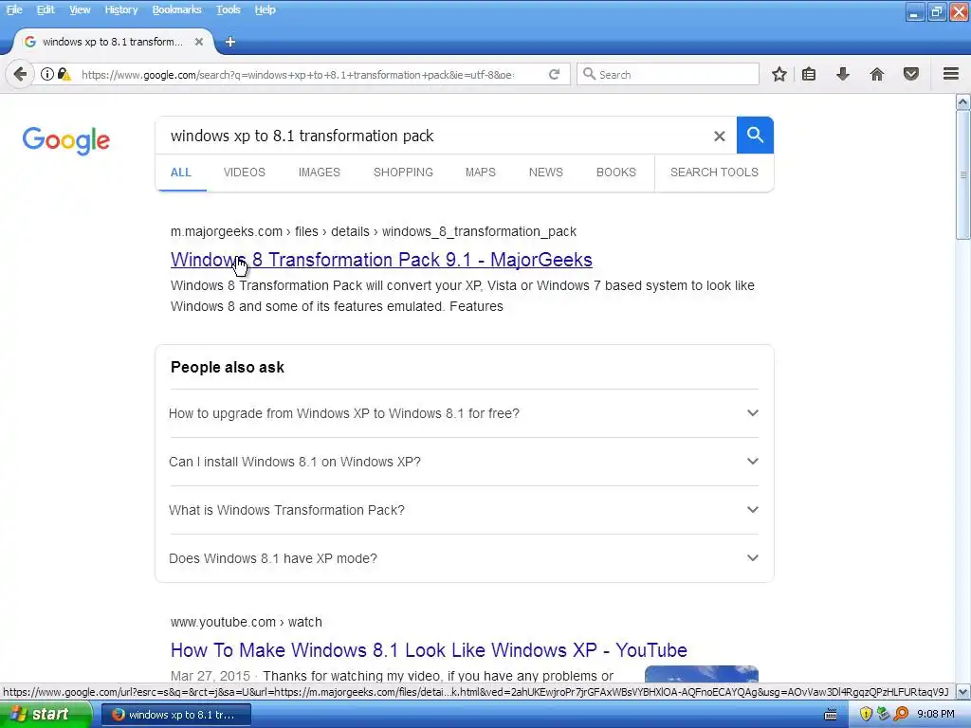The width and height of the screenshot is (971, 728).
Task: Open the Help menu
Action: coord(266,9)
